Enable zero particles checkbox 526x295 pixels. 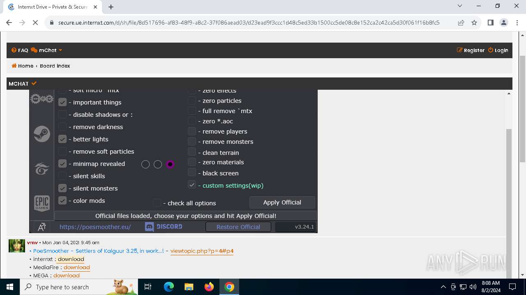[x=192, y=100]
